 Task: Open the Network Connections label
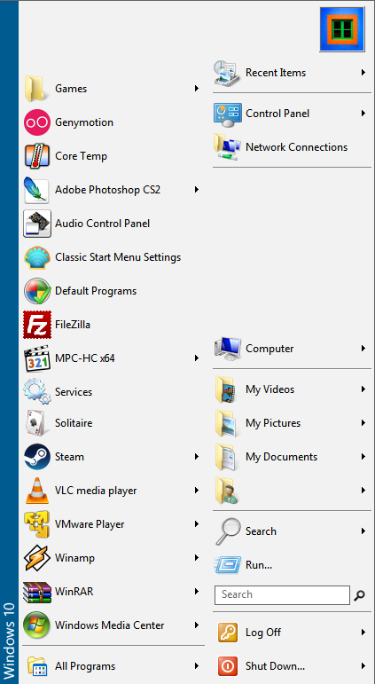pos(296,147)
